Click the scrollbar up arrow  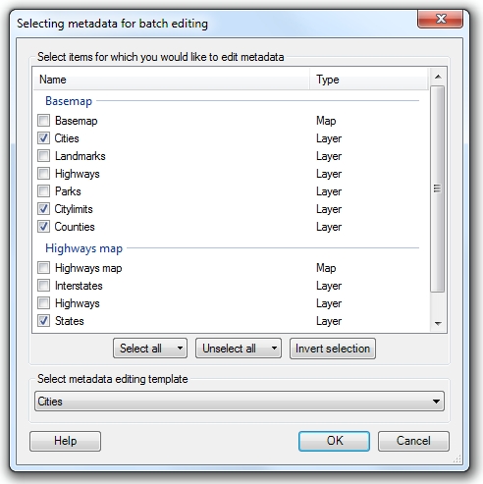(x=438, y=77)
